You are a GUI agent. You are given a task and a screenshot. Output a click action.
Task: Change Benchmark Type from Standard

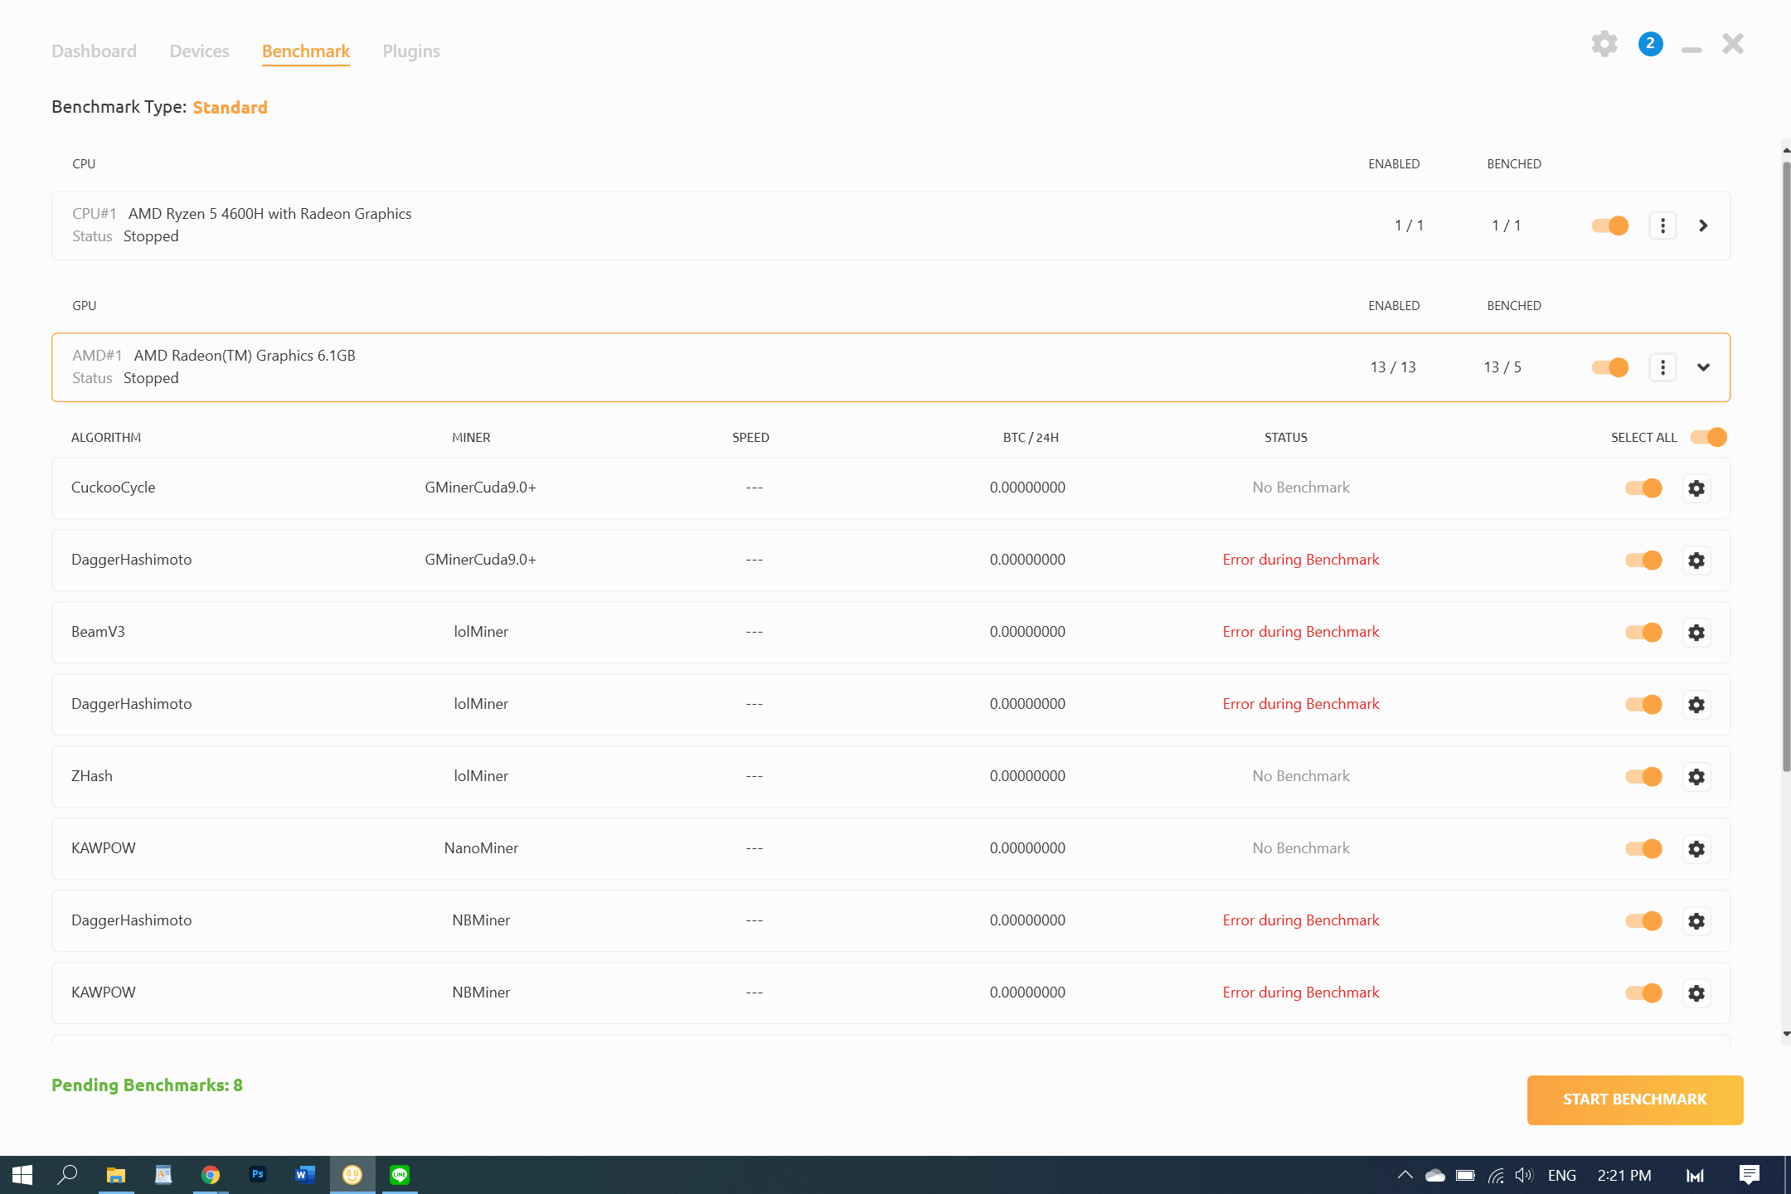point(230,107)
